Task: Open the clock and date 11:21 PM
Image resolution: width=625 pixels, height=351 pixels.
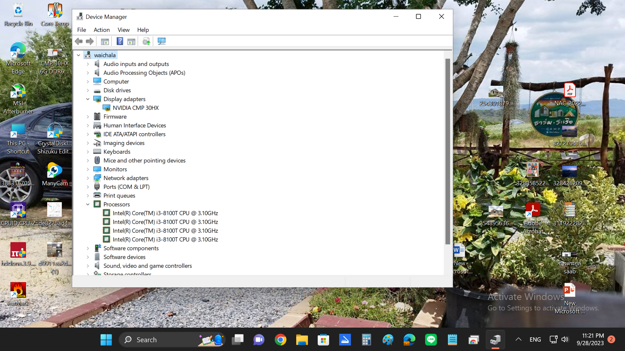Action: click(590, 340)
